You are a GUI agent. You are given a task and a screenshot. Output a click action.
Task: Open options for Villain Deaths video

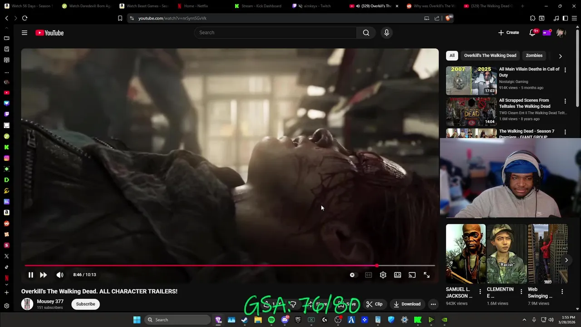(x=565, y=70)
